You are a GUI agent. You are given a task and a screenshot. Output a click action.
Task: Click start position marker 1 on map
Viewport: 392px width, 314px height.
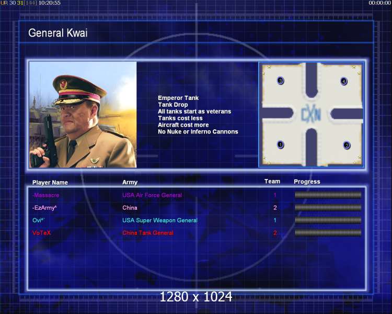point(281,145)
